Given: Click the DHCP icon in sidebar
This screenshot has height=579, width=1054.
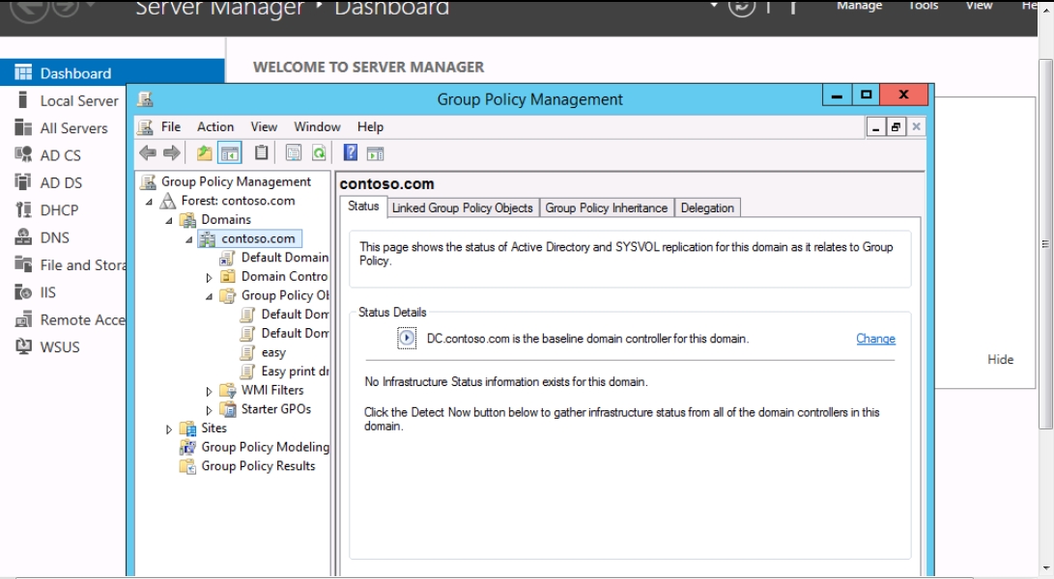Looking at the screenshot, I should click(x=23, y=210).
